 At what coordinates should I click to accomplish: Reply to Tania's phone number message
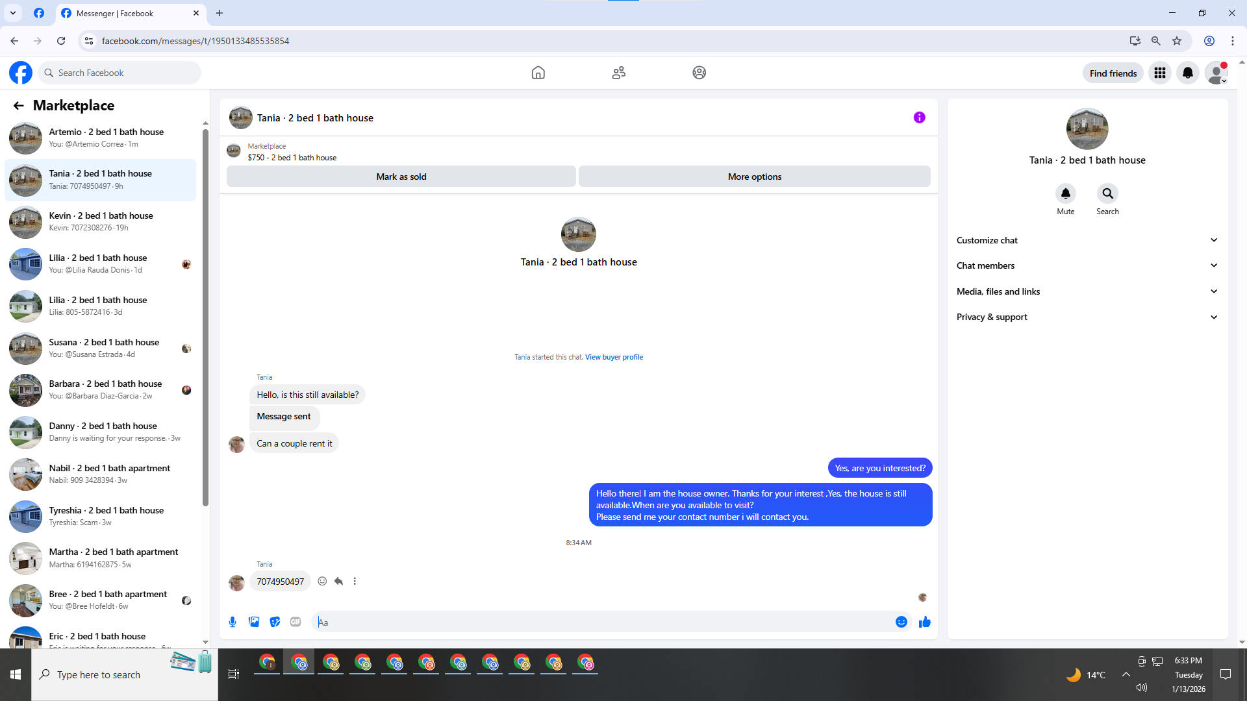[x=338, y=581]
